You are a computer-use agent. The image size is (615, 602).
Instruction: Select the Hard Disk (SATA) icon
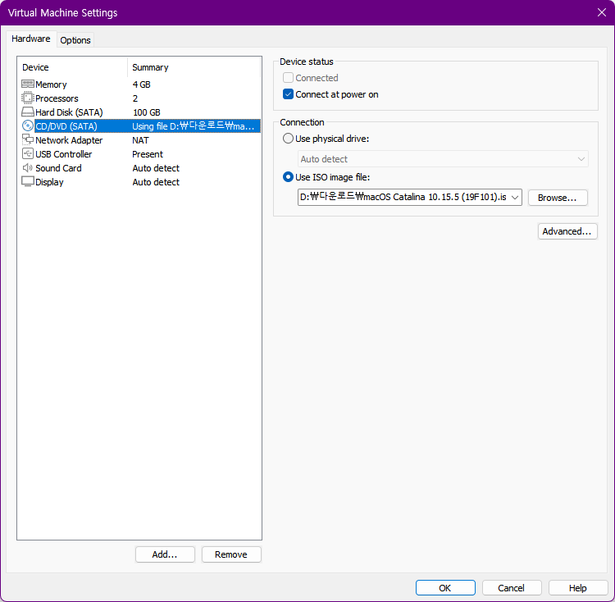tap(27, 112)
